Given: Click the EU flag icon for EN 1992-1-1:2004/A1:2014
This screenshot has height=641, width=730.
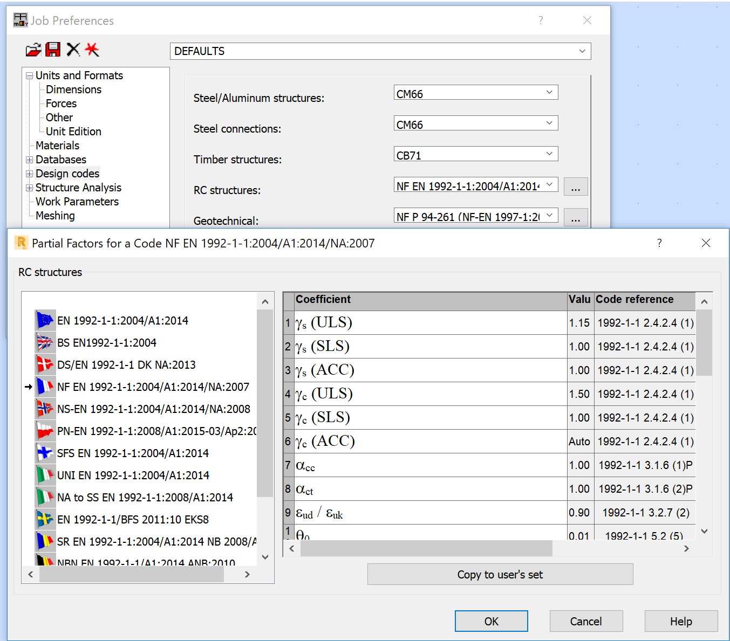Looking at the screenshot, I should (45, 320).
